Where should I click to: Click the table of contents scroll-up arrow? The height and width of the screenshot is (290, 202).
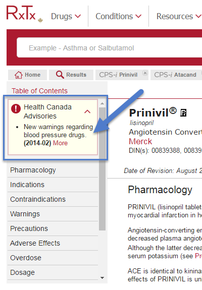click(102, 103)
